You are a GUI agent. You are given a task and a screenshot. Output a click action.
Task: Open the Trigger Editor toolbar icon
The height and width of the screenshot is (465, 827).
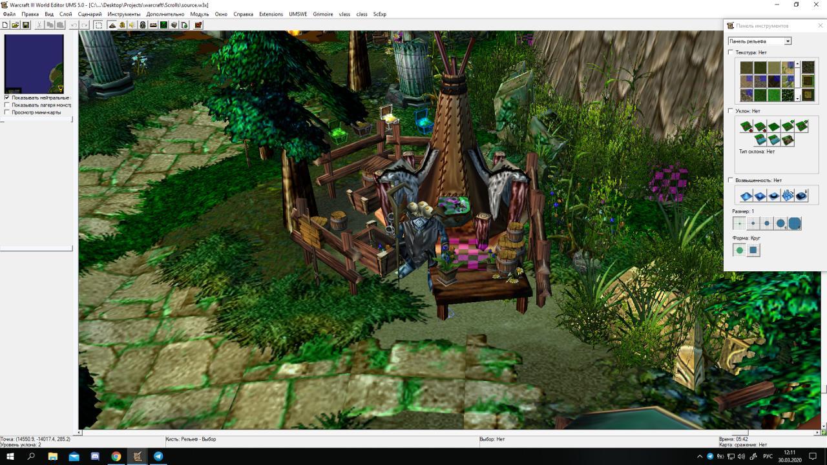click(x=122, y=25)
